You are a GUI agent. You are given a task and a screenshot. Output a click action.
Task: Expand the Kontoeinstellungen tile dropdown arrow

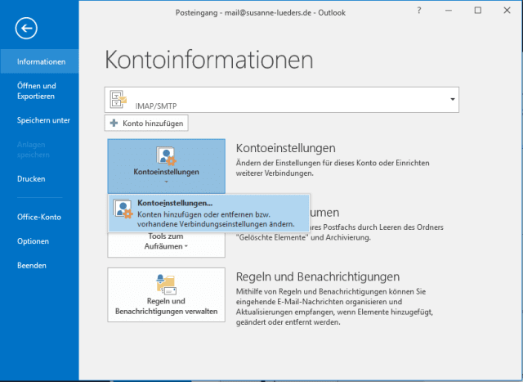click(167, 182)
